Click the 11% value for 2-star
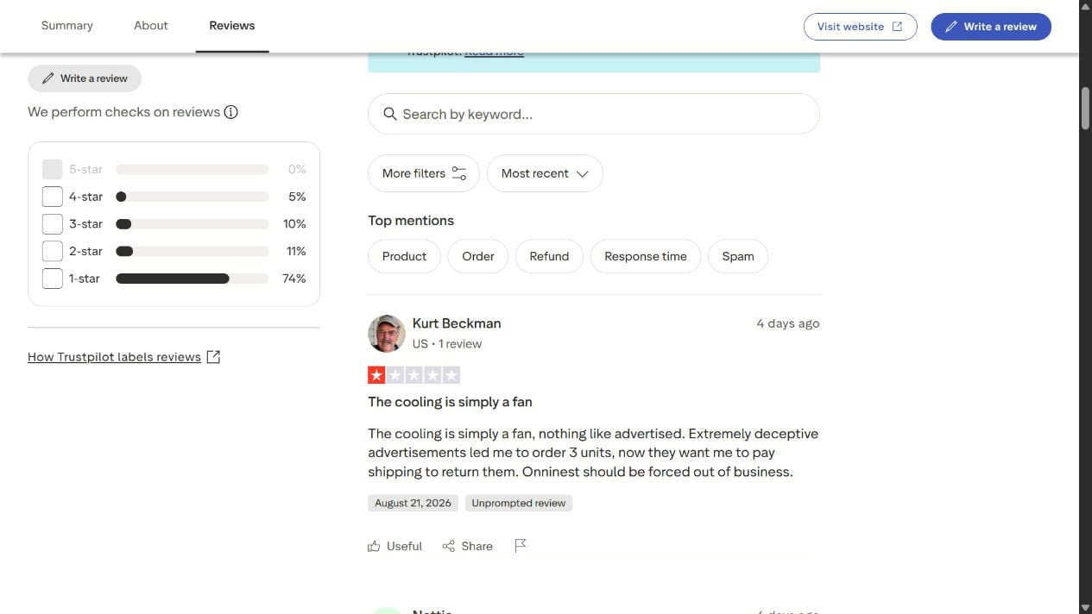The width and height of the screenshot is (1092, 614). 296,251
